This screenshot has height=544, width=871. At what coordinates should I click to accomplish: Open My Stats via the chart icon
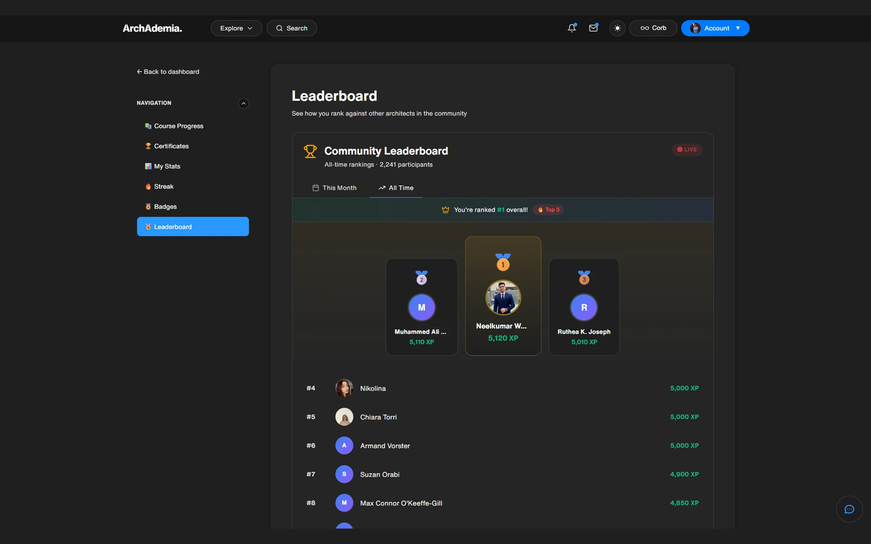coord(147,166)
